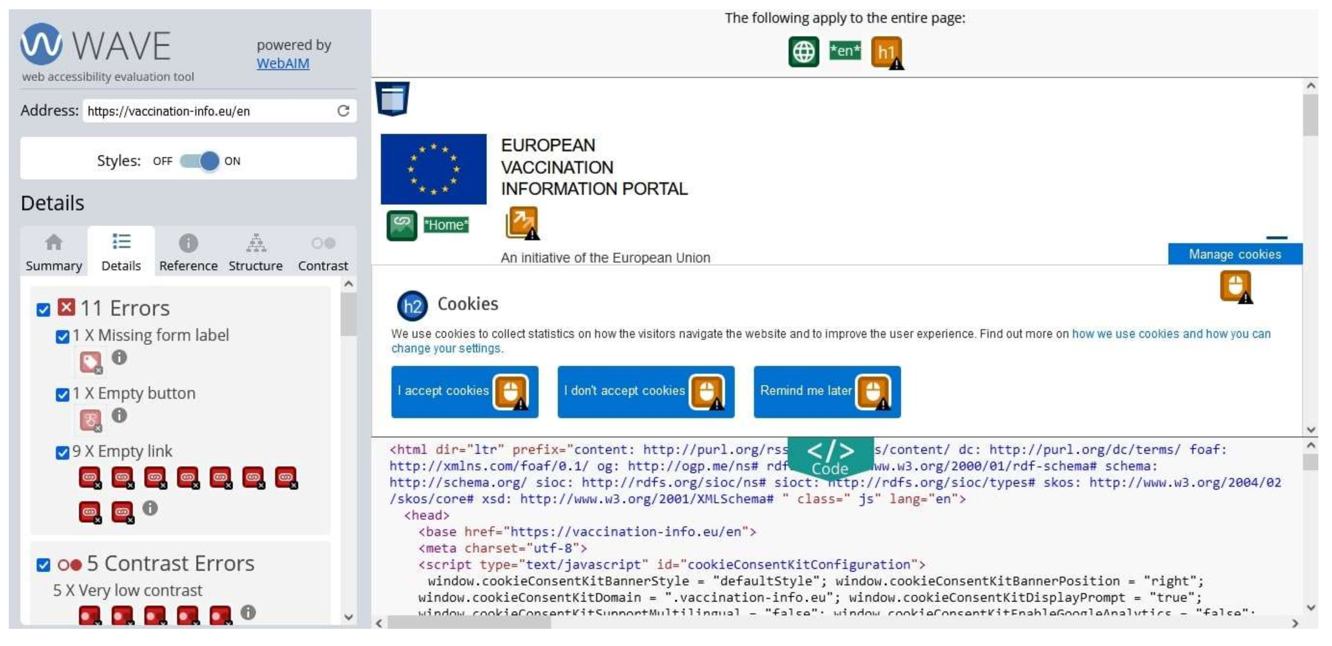Image resolution: width=1332 pixels, height=646 pixels.
Task: Click the Empty button error icon
Action: [x=91, y=419]
